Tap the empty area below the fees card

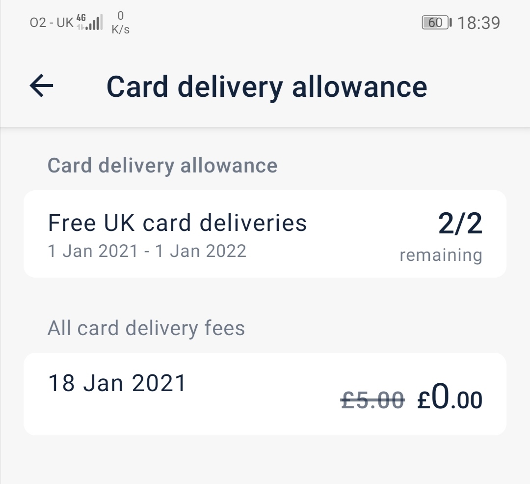265,459
